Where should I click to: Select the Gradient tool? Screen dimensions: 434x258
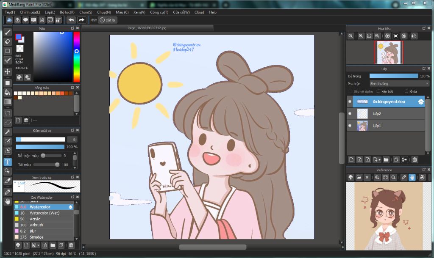(8, 102)
